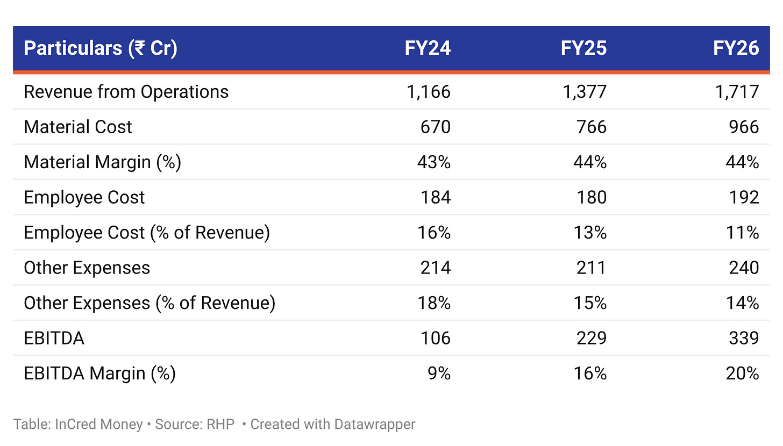Click the "Particulars (₹ Cr)" column header

point(101,48)
